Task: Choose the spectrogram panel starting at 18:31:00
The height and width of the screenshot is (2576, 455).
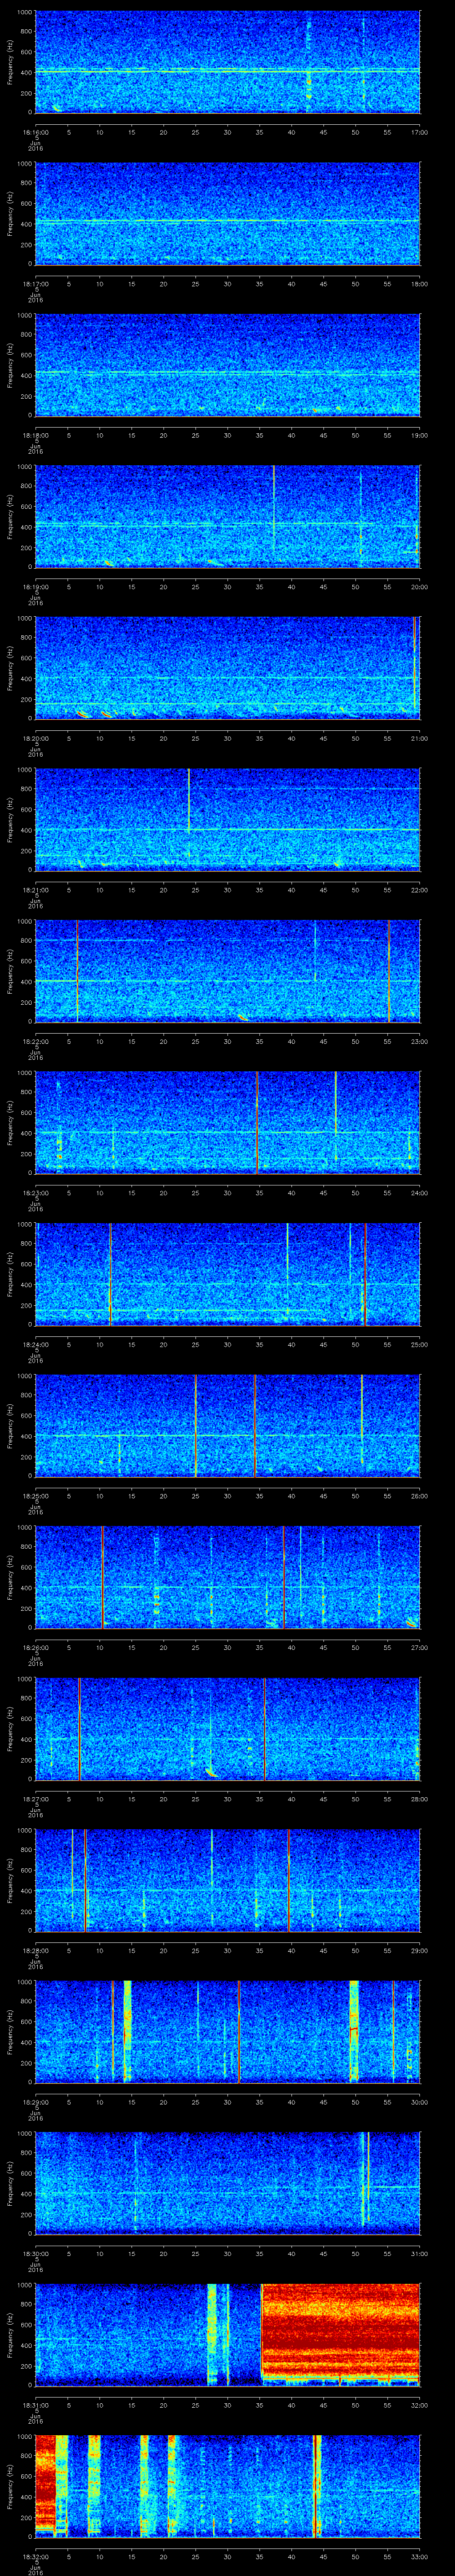Action: 227,2335
